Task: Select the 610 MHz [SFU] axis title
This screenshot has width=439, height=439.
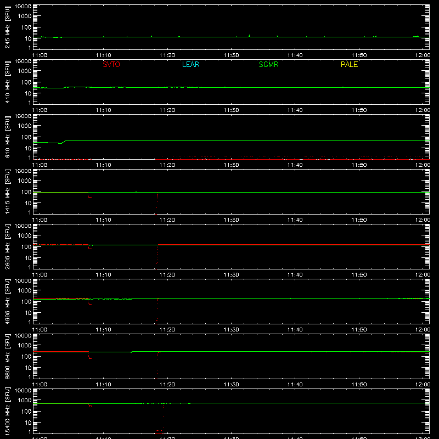Action: 7,137
